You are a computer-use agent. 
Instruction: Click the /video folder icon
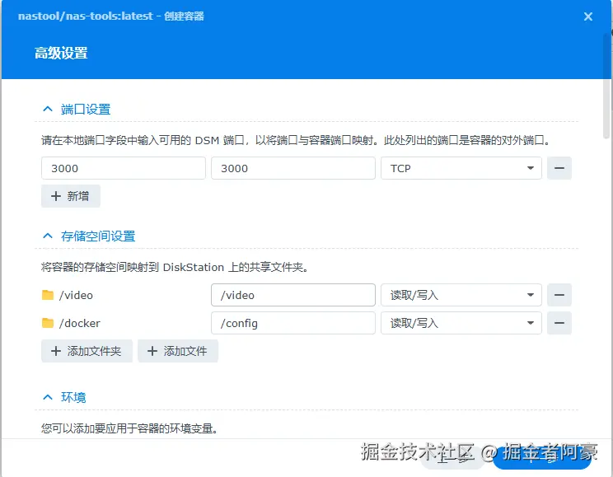(48, 295)
